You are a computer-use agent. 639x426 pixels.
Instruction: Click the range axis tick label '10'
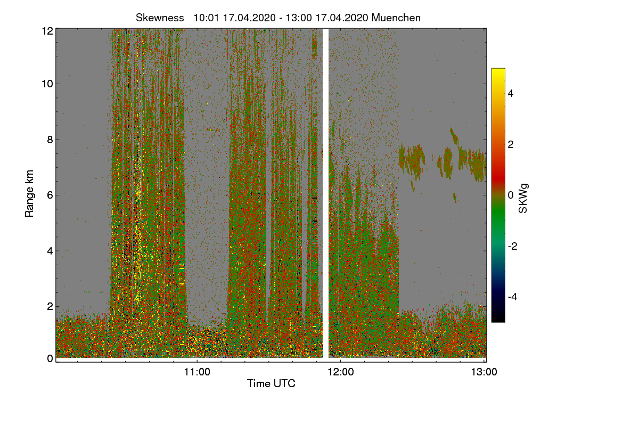coord(47,84)
